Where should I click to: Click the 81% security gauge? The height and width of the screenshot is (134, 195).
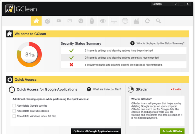29,54
